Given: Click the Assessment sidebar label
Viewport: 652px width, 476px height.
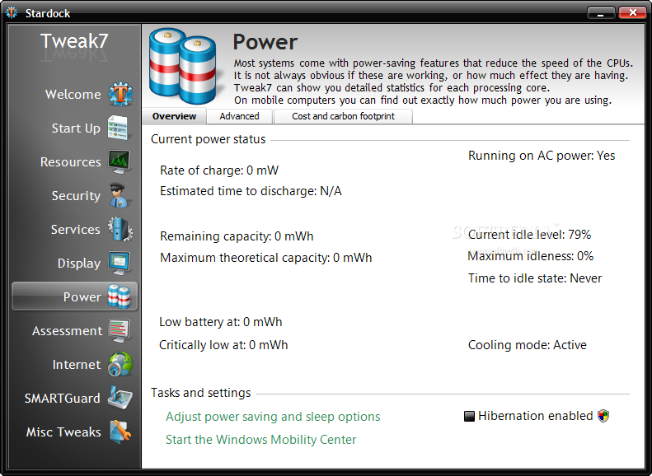Looking at the screenshot, I should pos(68,331).
